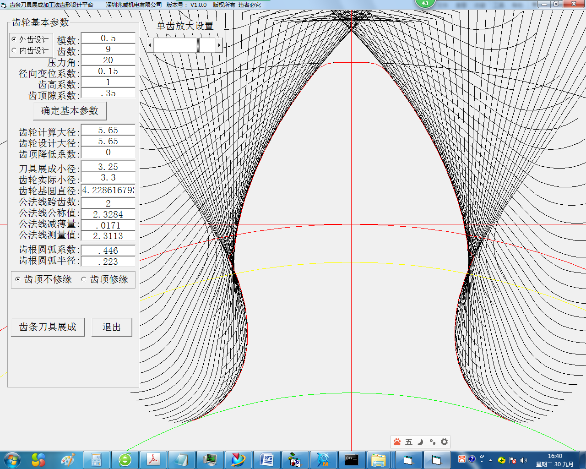The image size is (586, 469).
Task: Click the 退出 exit button
Action: 112,327
